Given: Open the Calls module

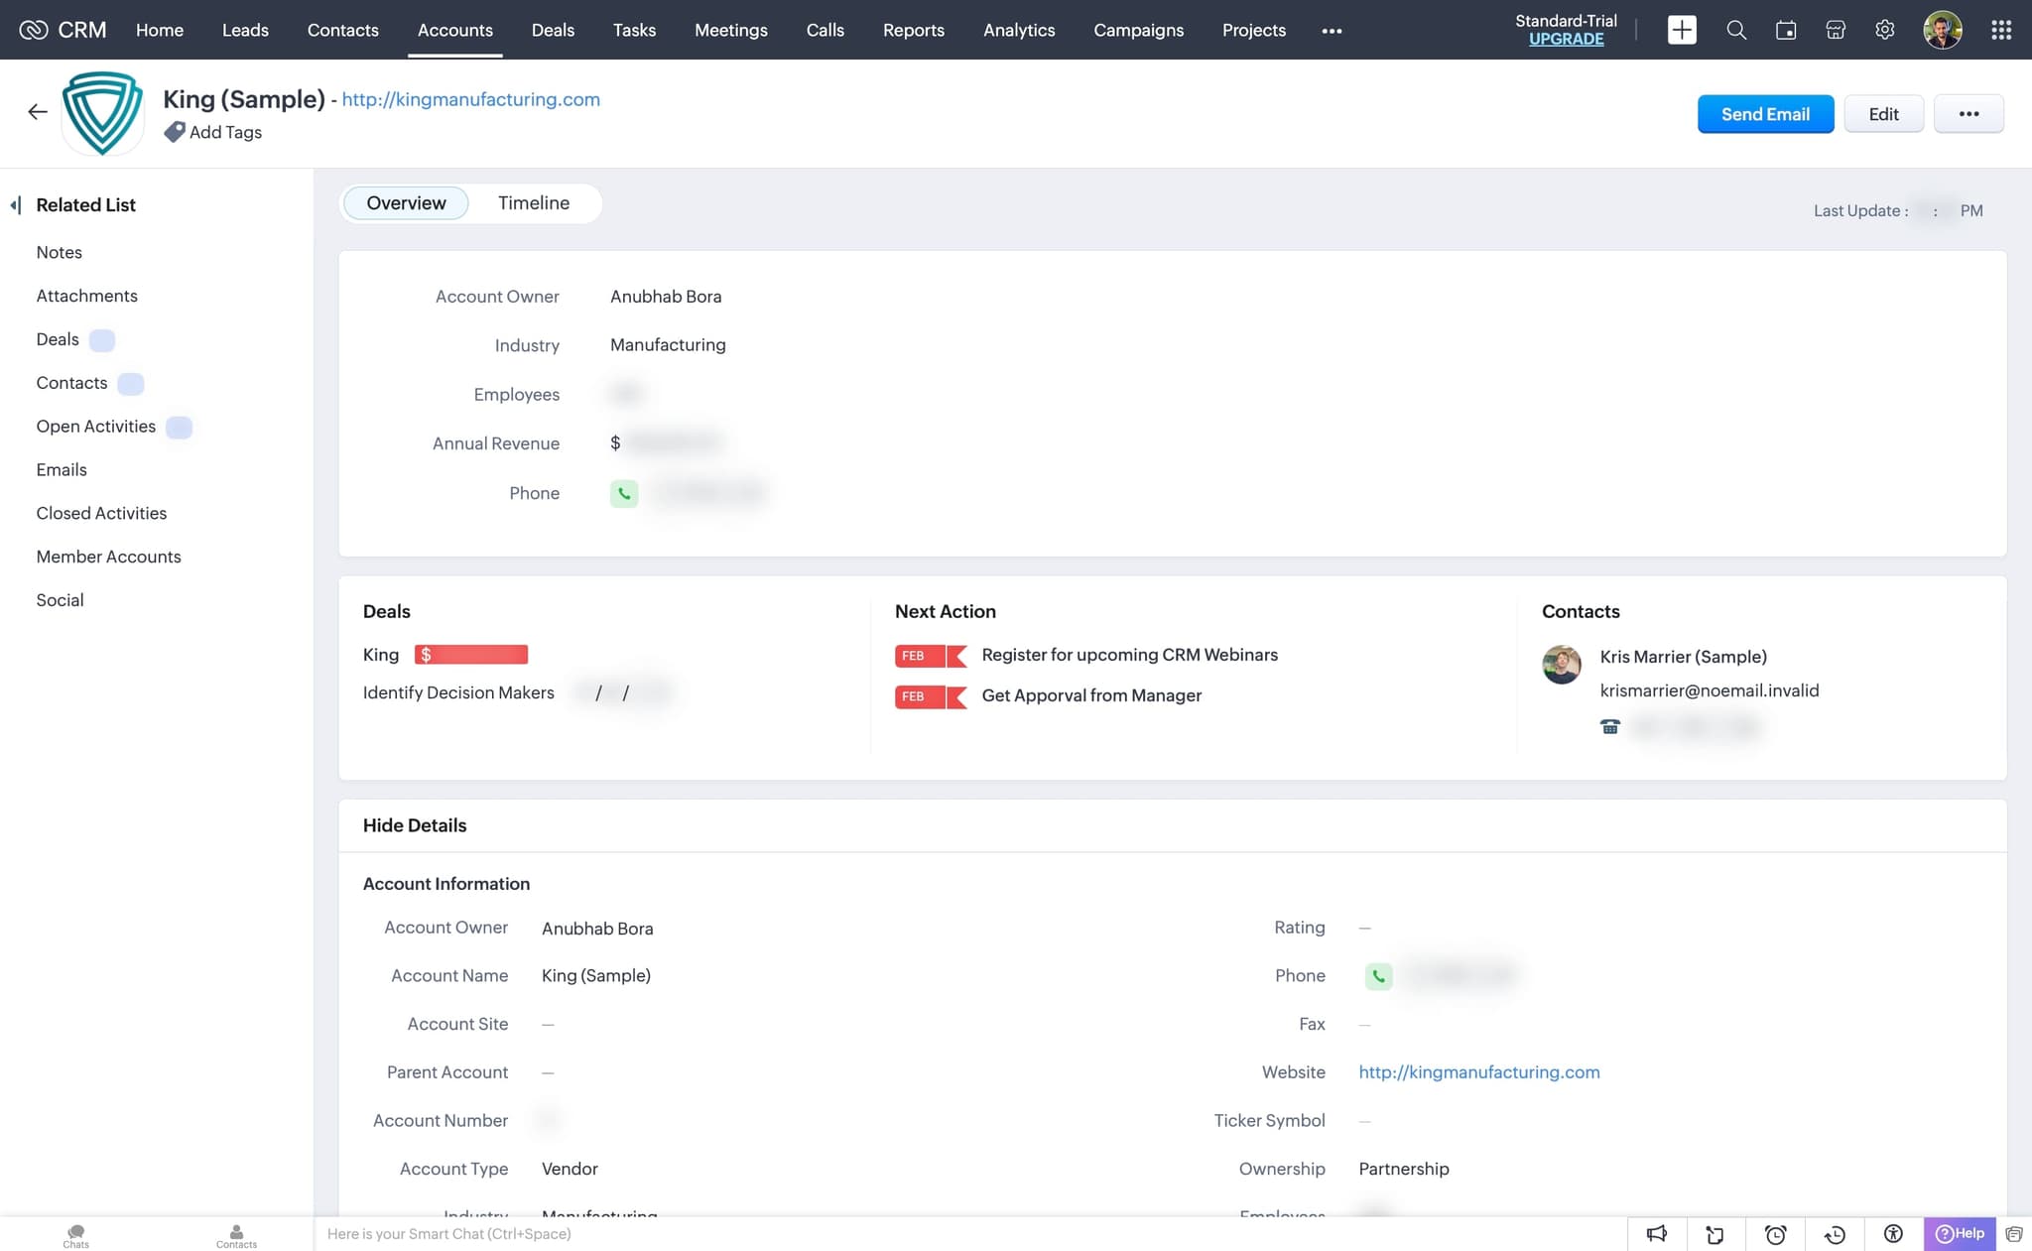Looking at the screenshot, I should 825,30.
